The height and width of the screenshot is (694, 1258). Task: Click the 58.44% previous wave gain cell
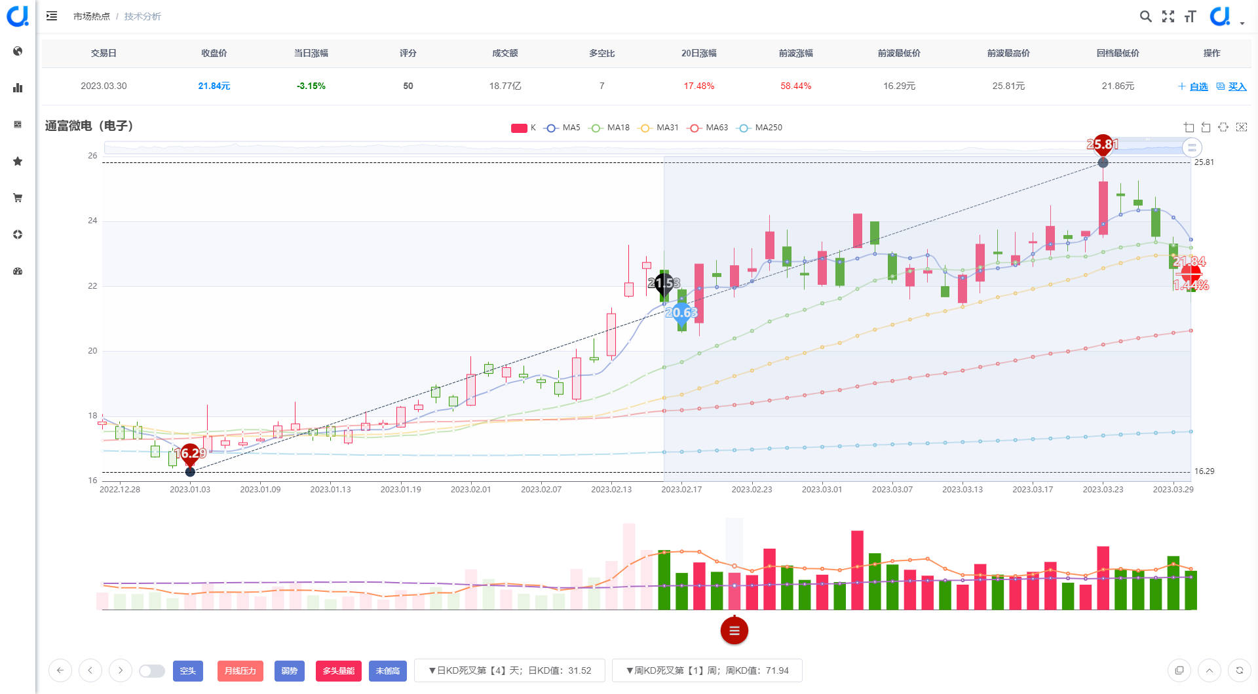796,86
